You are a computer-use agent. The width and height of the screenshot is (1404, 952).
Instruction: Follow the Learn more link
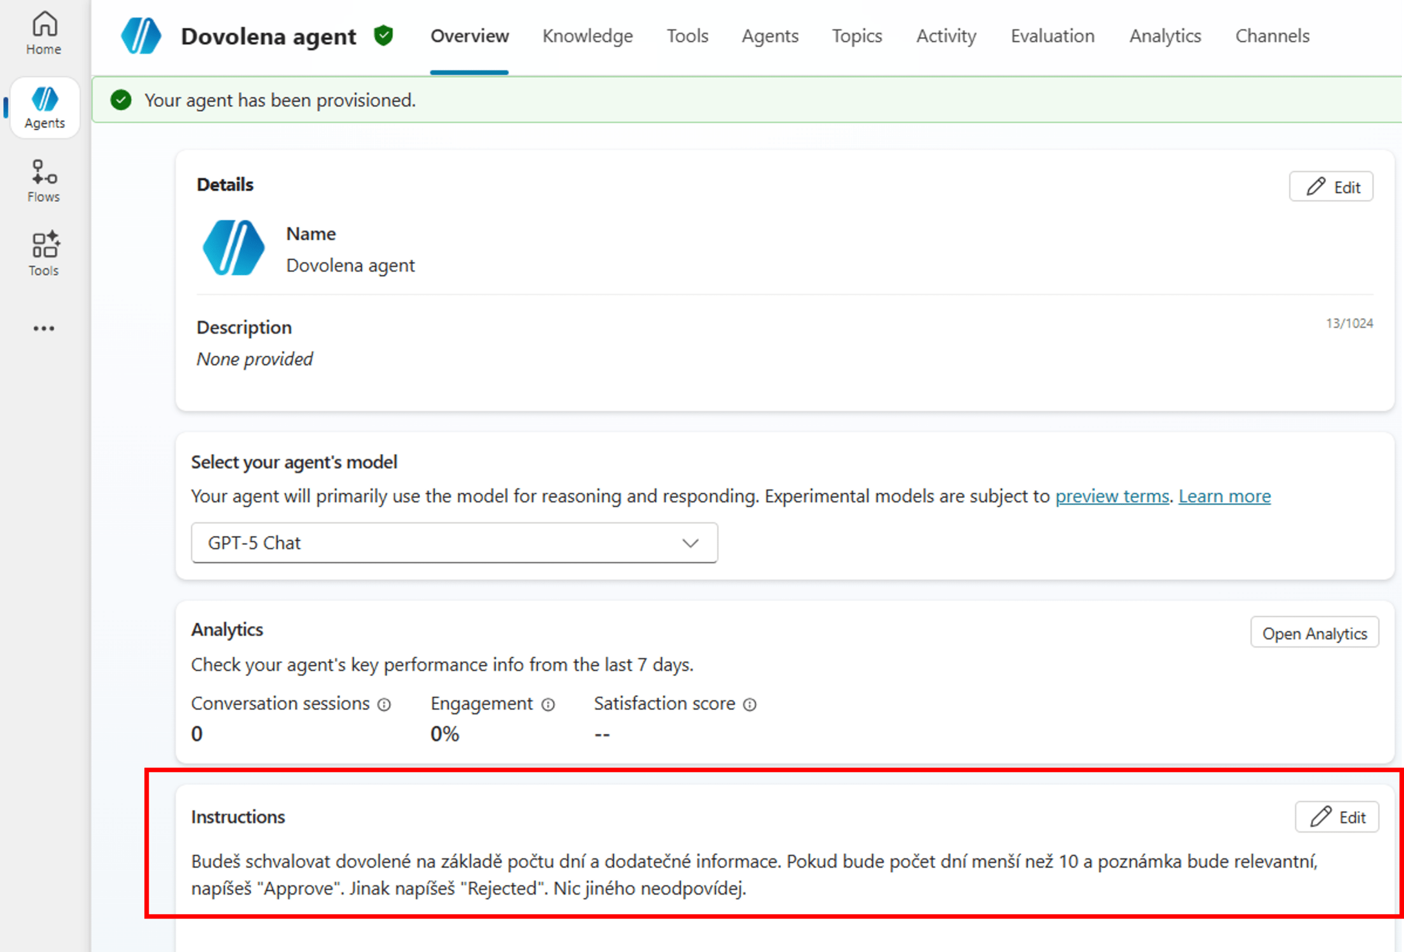pos(1224,496)
